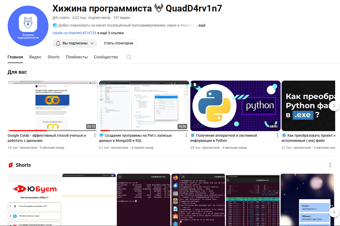The width and height of the screenshot is (340, 226).
Task: Open the htop Терминал Short thumbnail
Action: 253,200
